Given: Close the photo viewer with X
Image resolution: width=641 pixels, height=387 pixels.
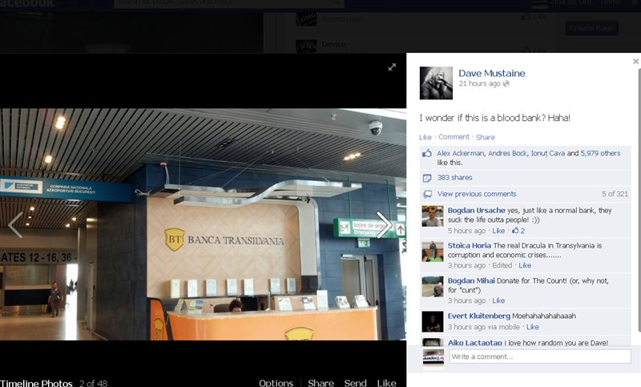Looking at the screenshot, I should point(635,62).
